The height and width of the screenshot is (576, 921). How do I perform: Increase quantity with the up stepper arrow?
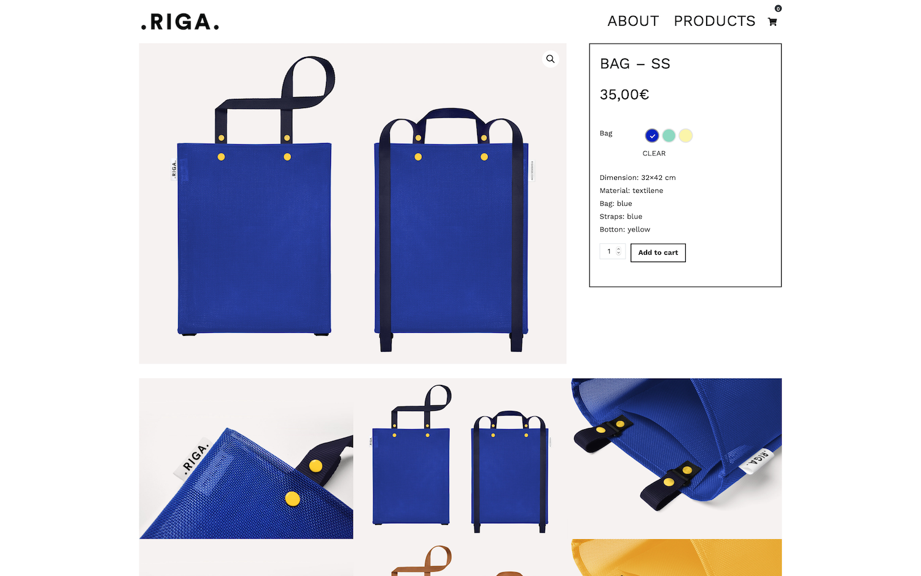tap(619, 249)
